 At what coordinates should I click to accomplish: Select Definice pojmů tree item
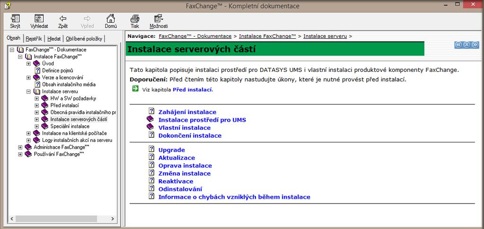(57, 70)
